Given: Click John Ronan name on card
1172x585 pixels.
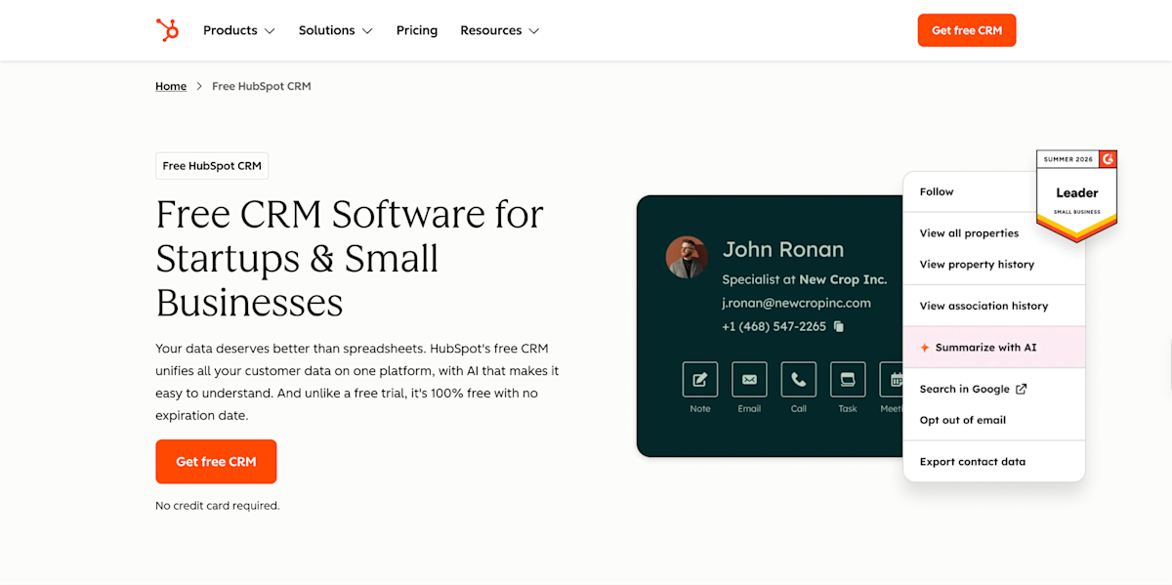Looking at the screenshot, I should click(783, 250).
